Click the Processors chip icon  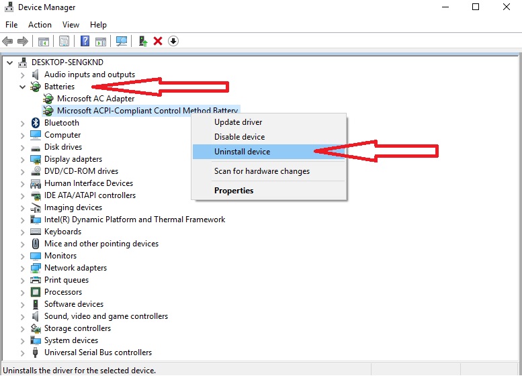(x=36, y=292)
